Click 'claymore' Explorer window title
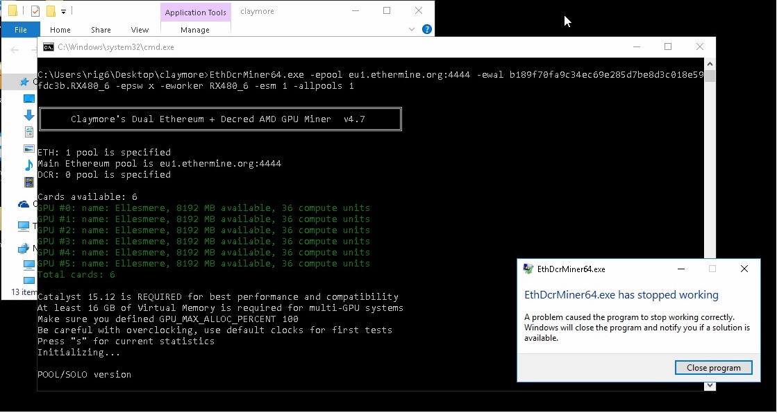777x413 pixels. click(x=257, y=11)
